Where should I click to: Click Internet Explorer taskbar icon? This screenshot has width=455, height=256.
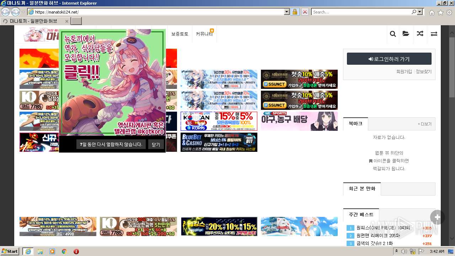pyautogui.click(x=28, y=251)
